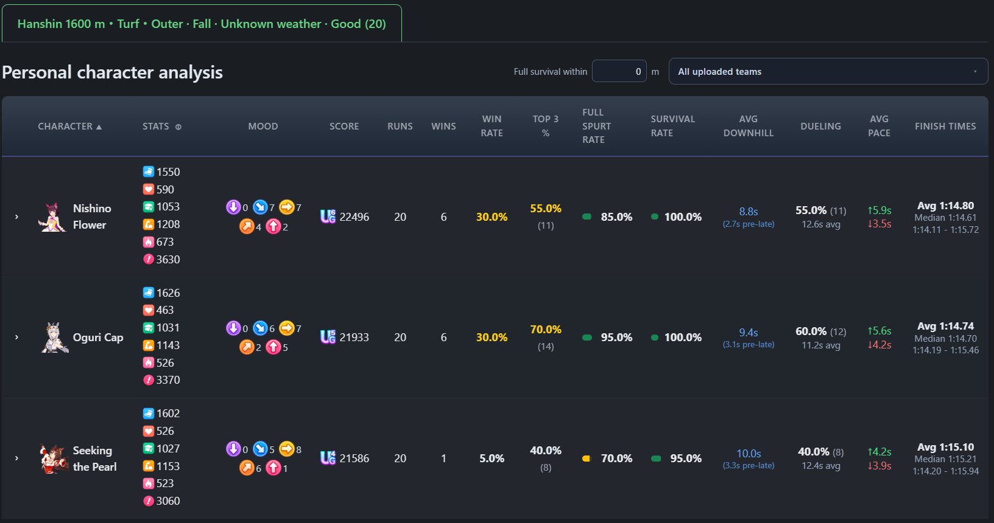
Task: Click Oguri Cap's skill points icon (3370)
Action: tap(149, 380)
